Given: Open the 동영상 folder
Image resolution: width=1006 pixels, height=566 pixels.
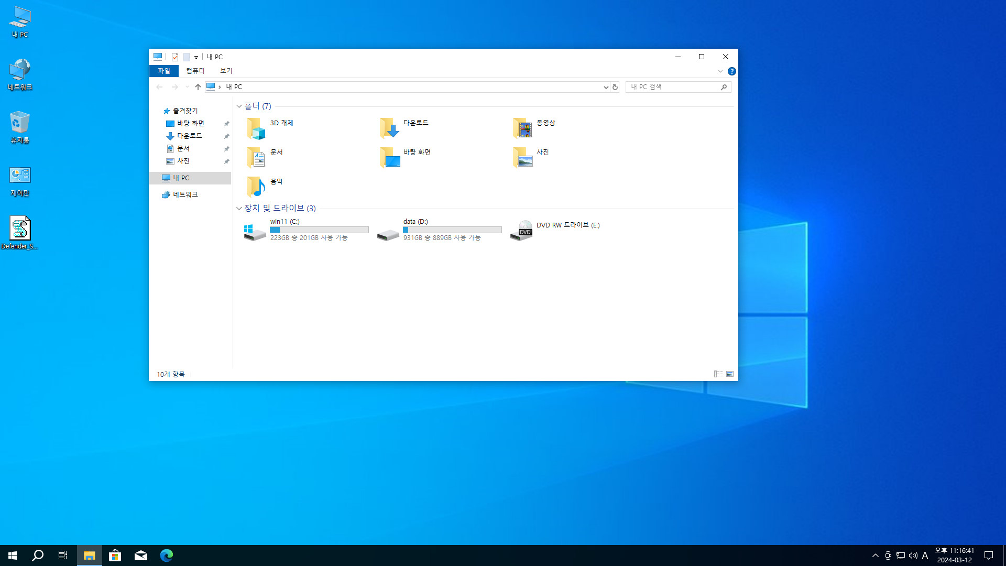Looking at the screenshot, I should 534,128.
